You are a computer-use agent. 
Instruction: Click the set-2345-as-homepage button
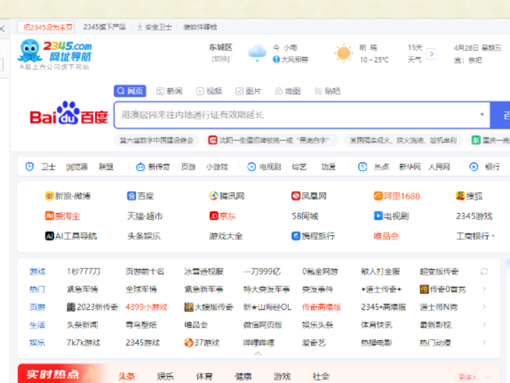[46, 27]
